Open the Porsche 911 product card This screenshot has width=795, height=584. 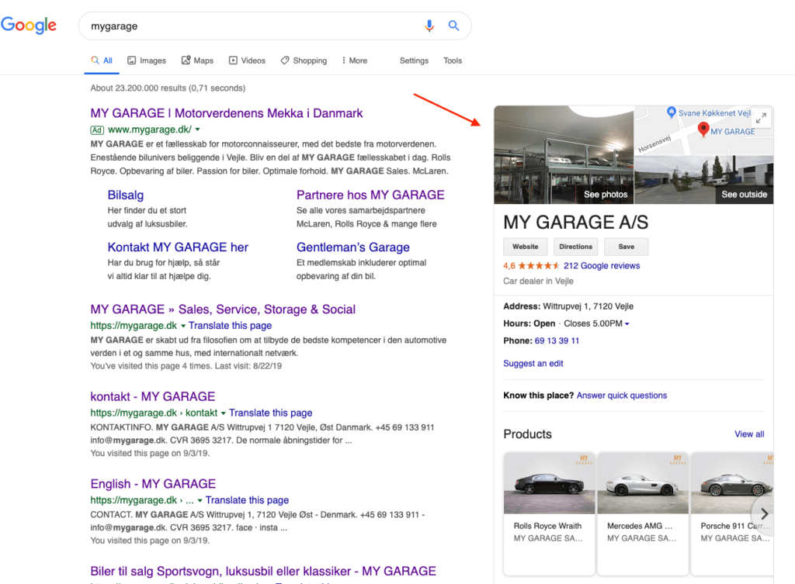point(732,513)
